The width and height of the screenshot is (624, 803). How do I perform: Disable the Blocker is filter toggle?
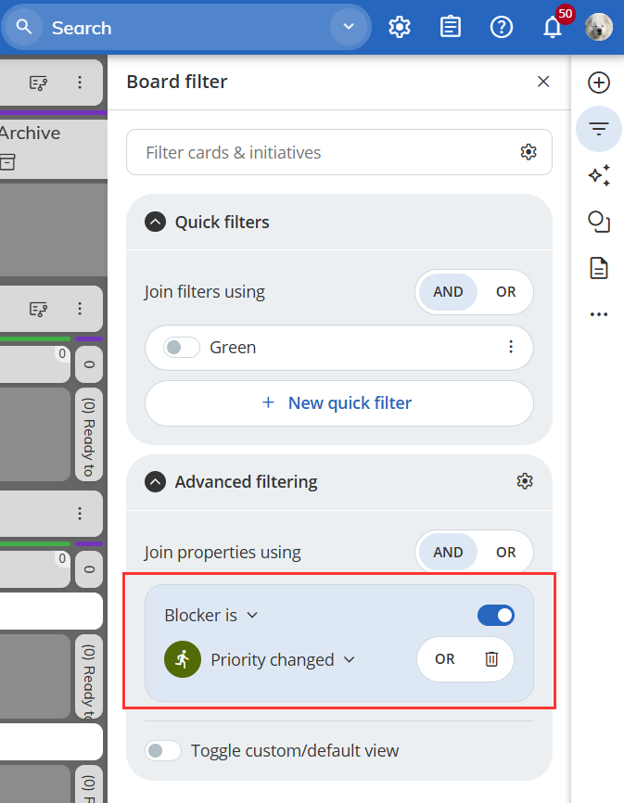pyautogui.click(x=496, y=616)
